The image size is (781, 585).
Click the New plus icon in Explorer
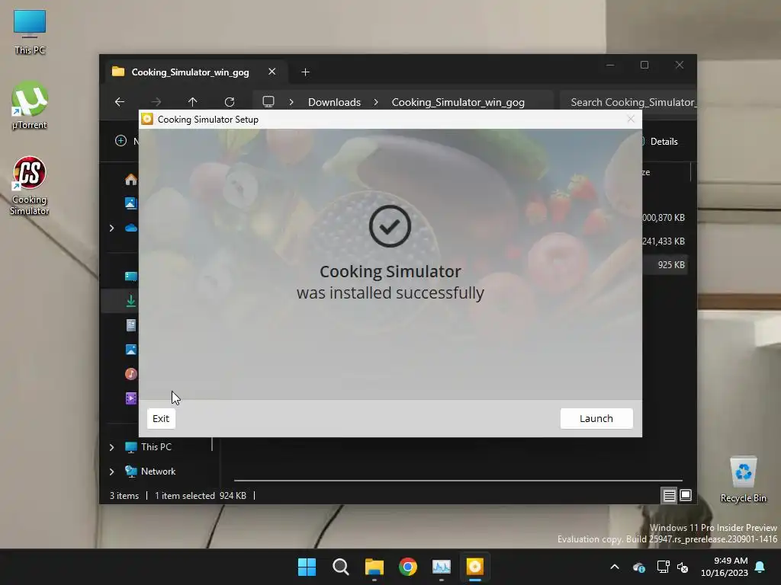tap(121, 141)
